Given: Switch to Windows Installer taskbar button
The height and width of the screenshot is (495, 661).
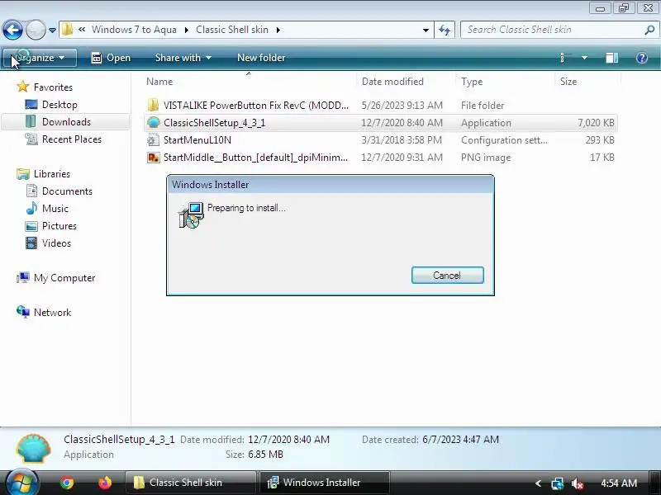Looking at the screenshot, I should coord(324,483).
